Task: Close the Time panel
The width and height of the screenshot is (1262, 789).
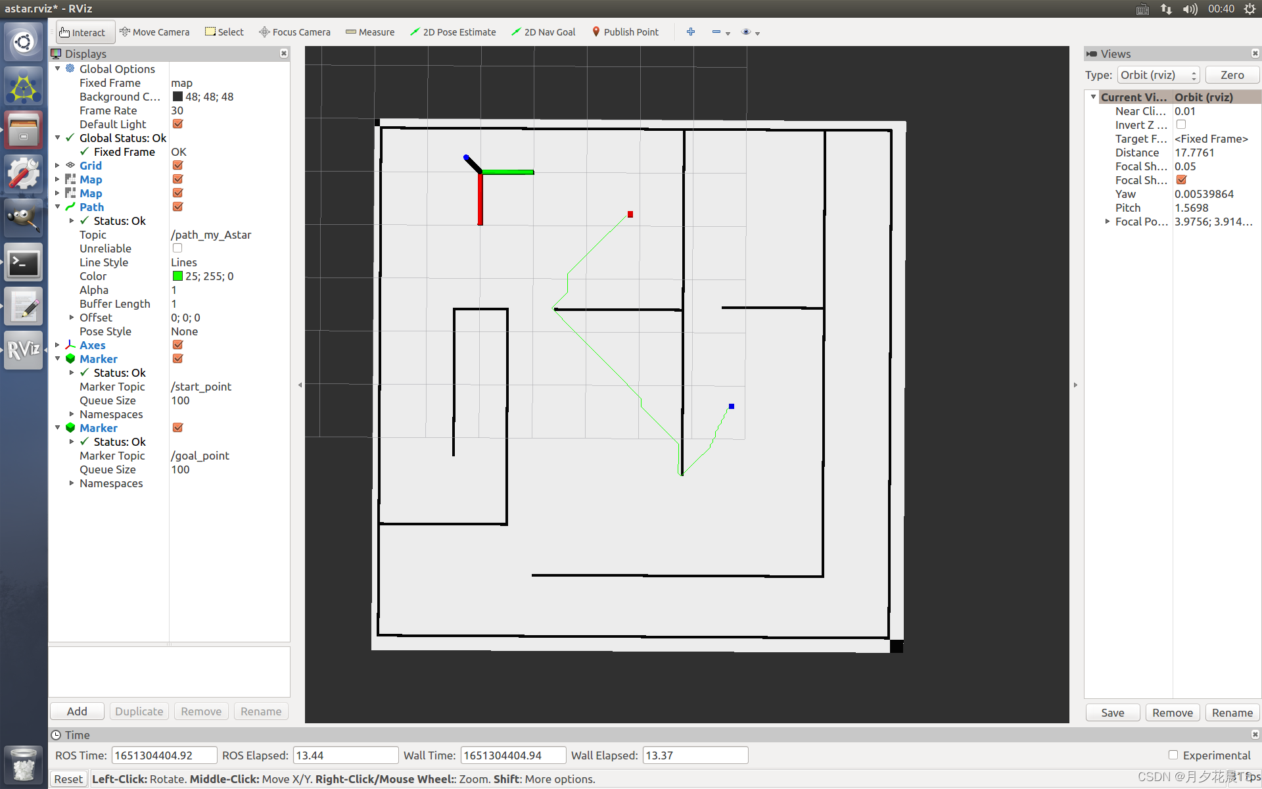Action: coord(1255,734)
